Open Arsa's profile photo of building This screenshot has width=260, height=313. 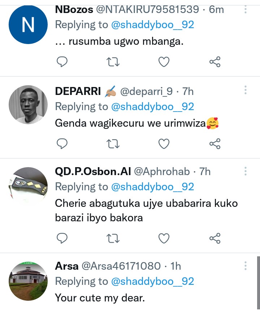(x=28, y=281)
